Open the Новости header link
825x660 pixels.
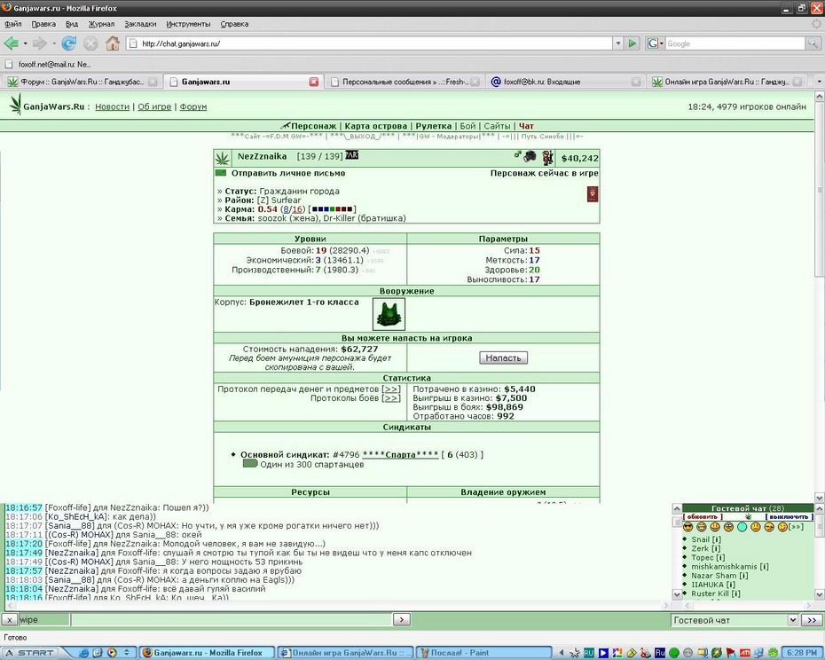112,106
